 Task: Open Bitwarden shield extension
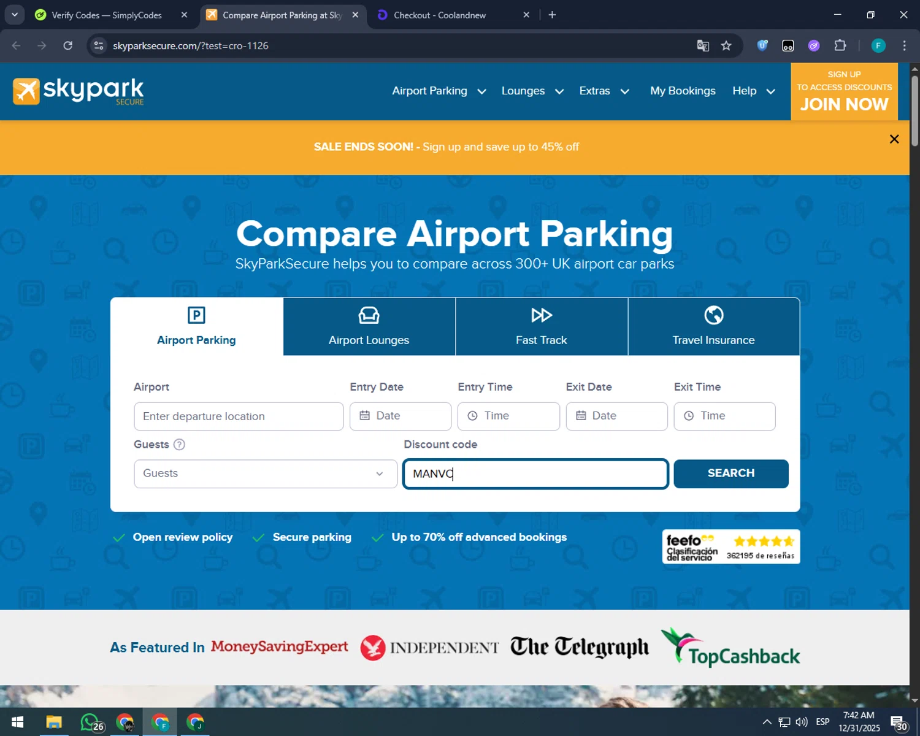click(762, 45)
